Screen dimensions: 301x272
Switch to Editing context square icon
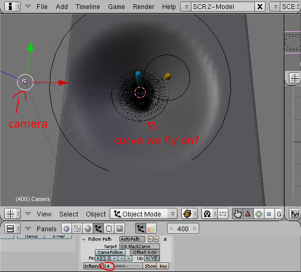pos(109,229)
